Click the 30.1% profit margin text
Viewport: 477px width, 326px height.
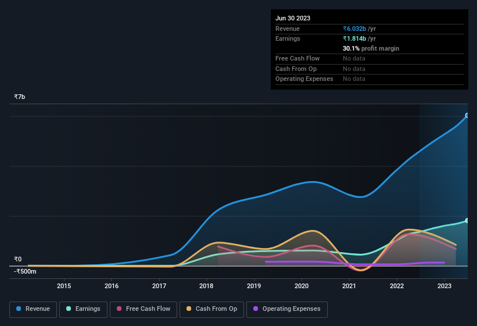pos(371,48)
